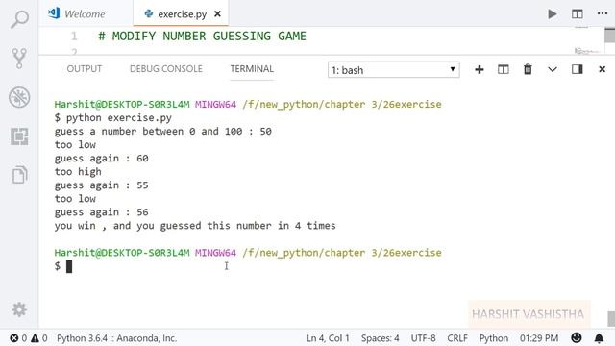Open the notifications bell
615x346 pixels.
pyautogui.click(x=599, y=337)
